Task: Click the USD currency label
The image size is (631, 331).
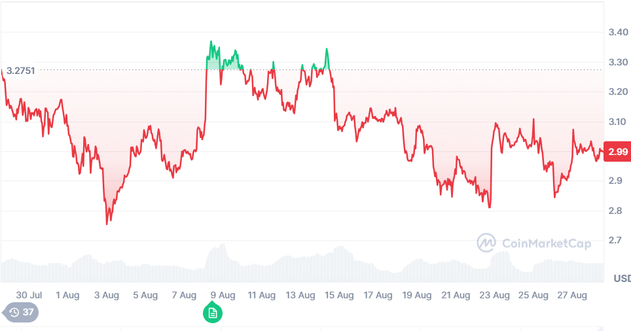Action: coord(621,279)
